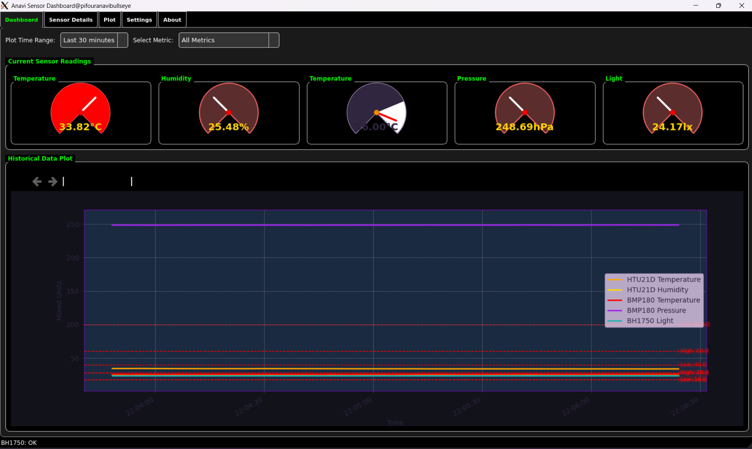Click the X11 app icon in title bar
Viewport: 752px width, 449px height.
5,5
